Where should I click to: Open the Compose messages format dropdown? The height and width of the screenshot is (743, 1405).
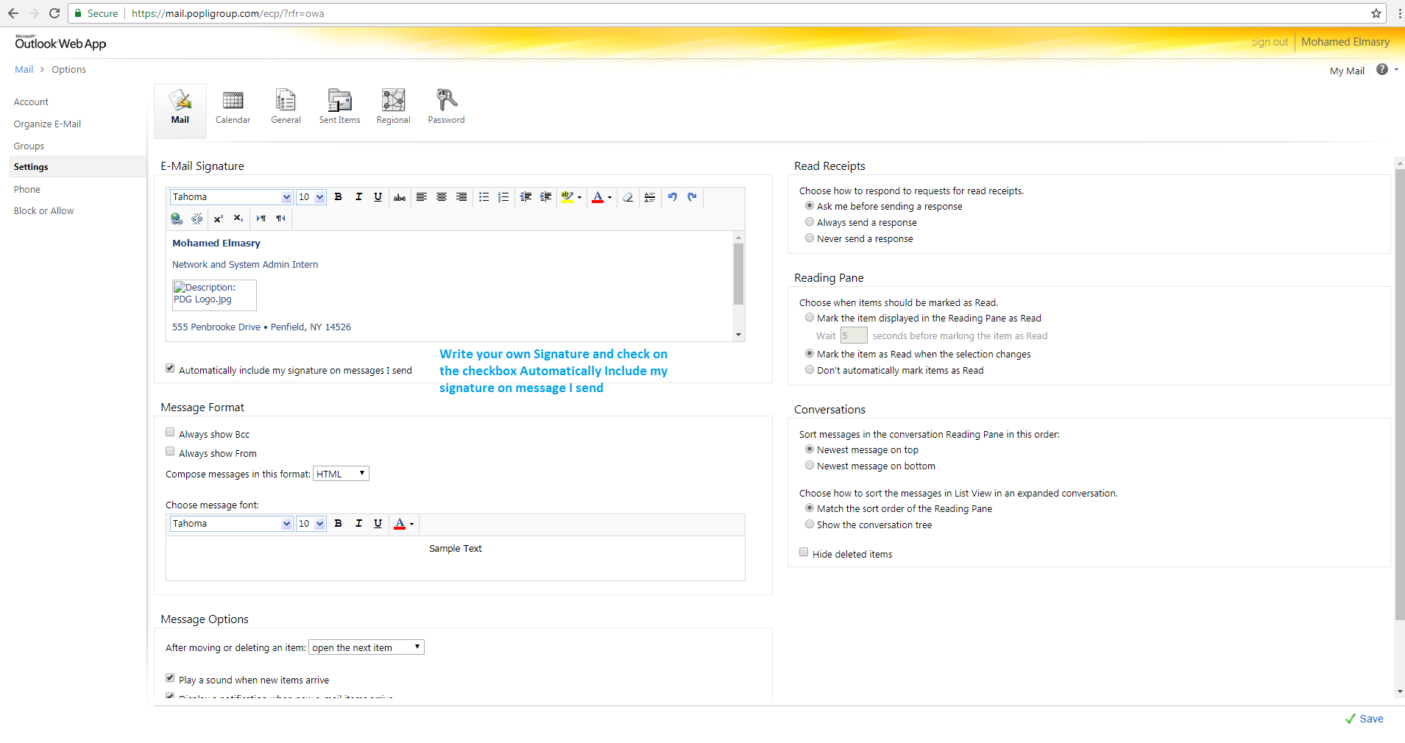(x=341, y=474)
